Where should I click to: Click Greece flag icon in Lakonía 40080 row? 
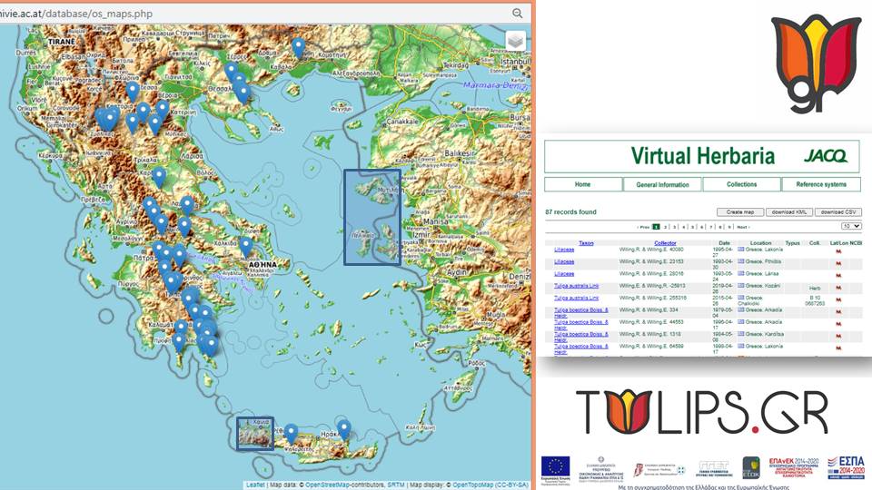(x=741, y=250)
